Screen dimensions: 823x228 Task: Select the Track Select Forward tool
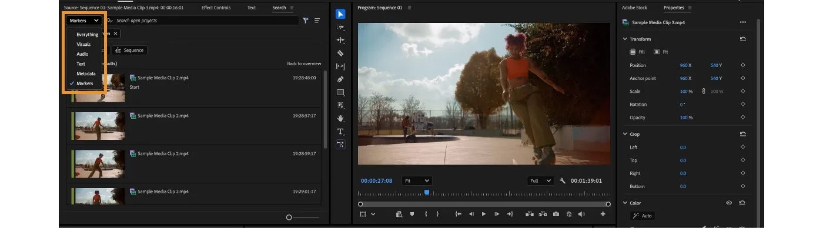coord(340,27)
